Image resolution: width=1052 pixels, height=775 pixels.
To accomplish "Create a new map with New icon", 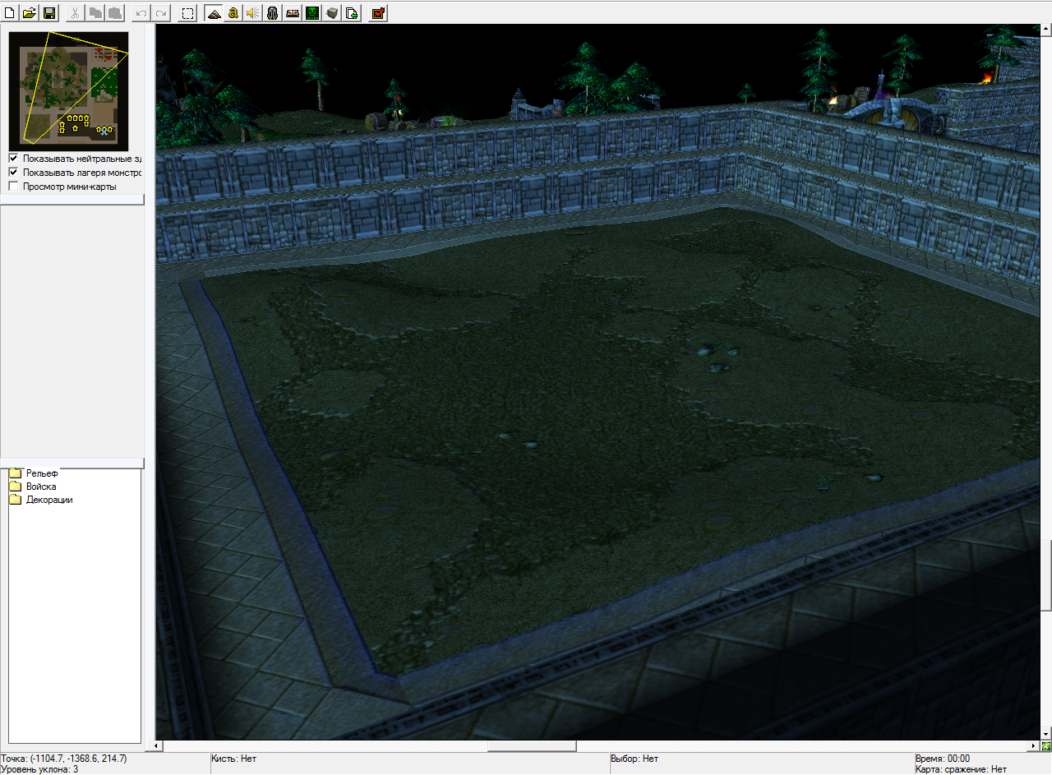I will [10, 13].
